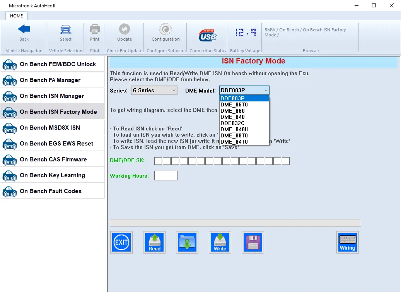Click the Print printer icon

(95, 29)
